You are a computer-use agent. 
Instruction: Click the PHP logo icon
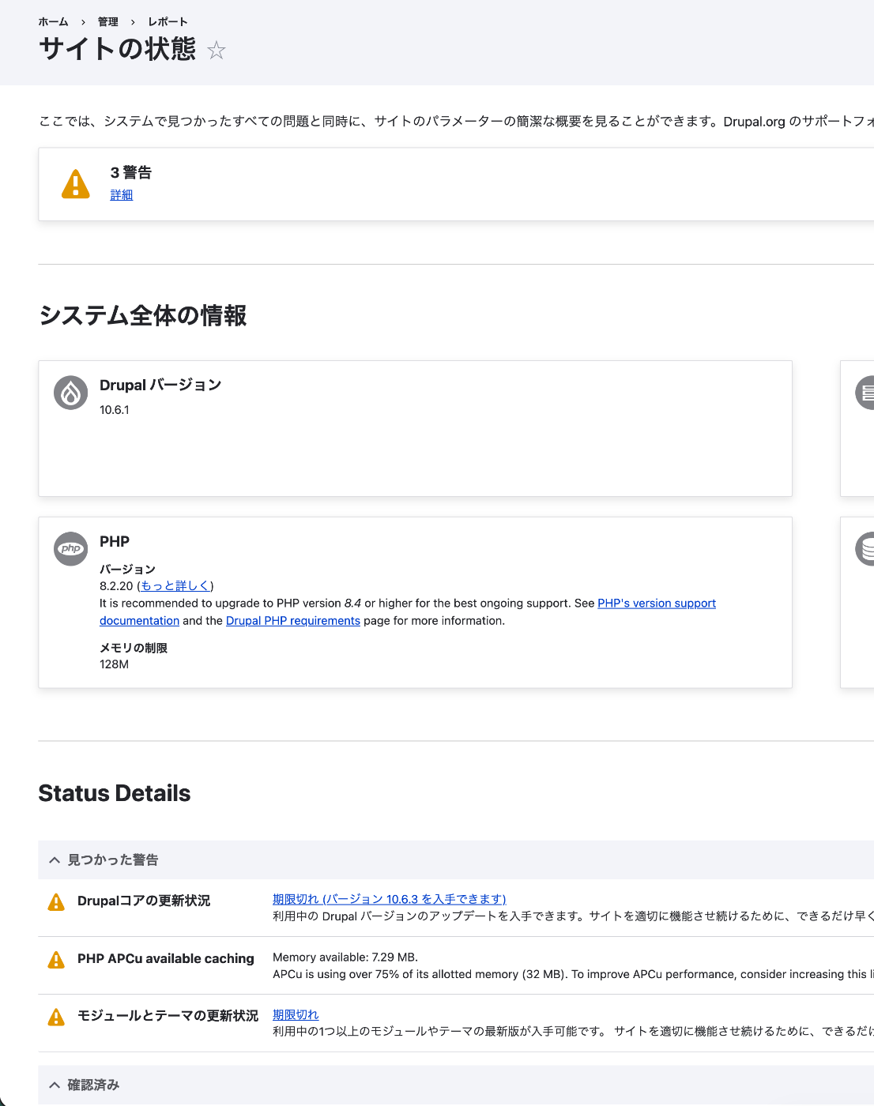[x=71, y=548]
